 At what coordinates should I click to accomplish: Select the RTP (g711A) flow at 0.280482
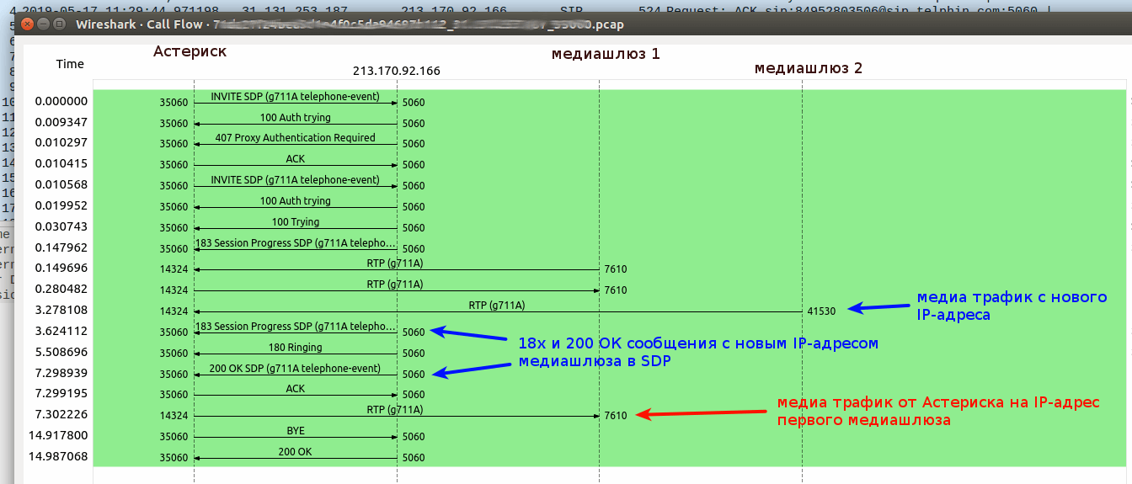pos(397,285)
